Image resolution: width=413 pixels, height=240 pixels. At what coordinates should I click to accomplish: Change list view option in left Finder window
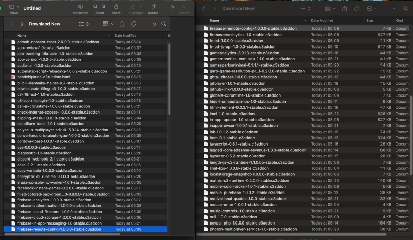[x=84, y=24]
